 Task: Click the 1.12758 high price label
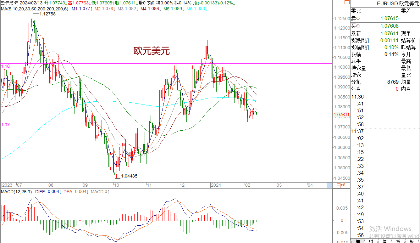point(47,14)
